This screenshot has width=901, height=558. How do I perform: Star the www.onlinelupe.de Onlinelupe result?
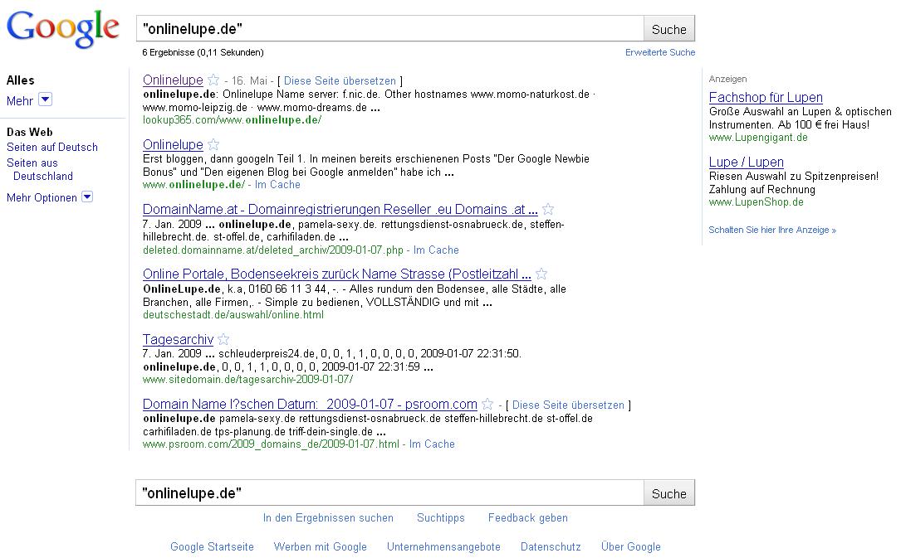click(x=213, y=144)
